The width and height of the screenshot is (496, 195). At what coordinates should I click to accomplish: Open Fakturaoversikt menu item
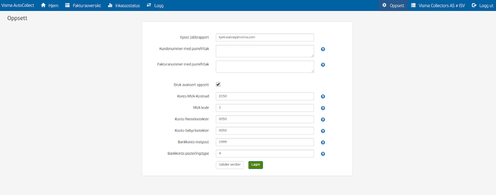click(83, 5)
